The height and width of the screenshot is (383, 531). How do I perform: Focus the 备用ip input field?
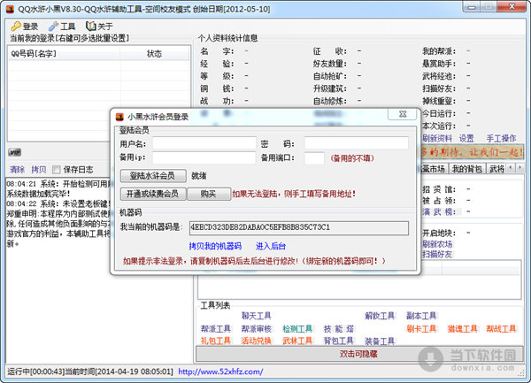tap(204, 157)
